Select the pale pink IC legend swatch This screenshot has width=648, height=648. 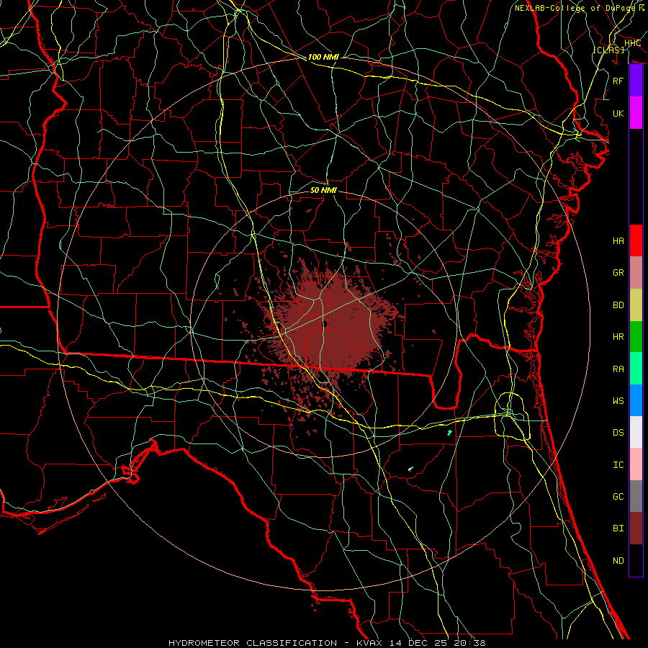636,464
